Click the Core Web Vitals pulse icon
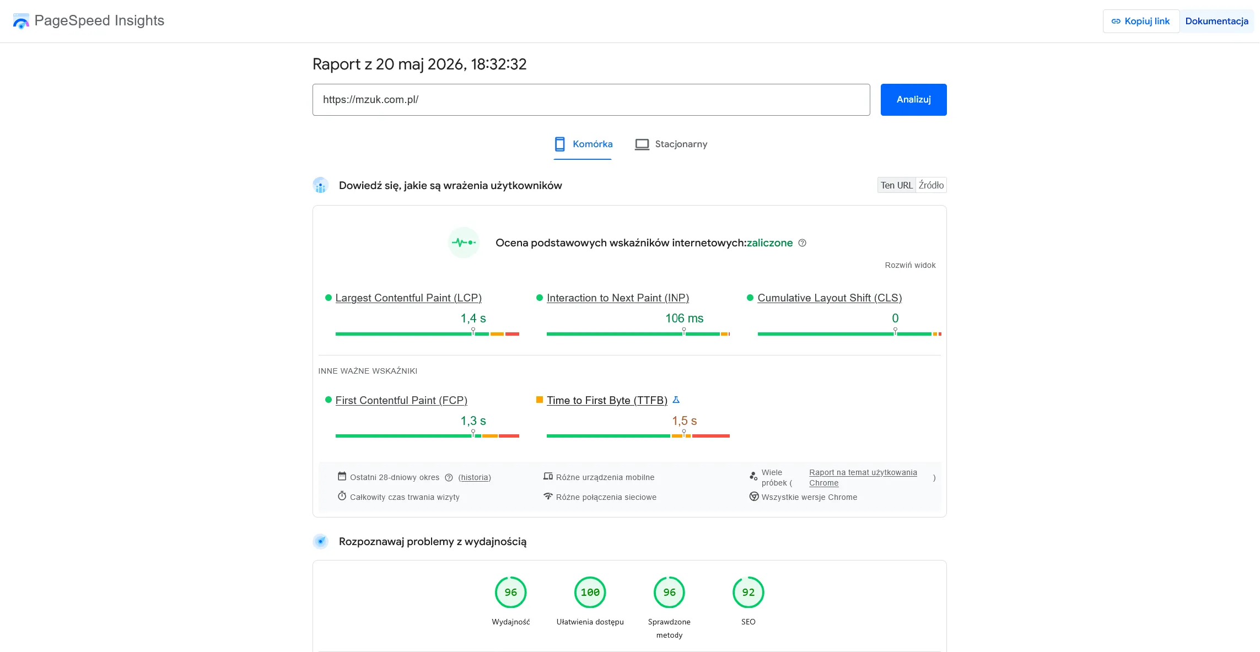Screen dimensions: 1260x652 (x=464, y=243)
